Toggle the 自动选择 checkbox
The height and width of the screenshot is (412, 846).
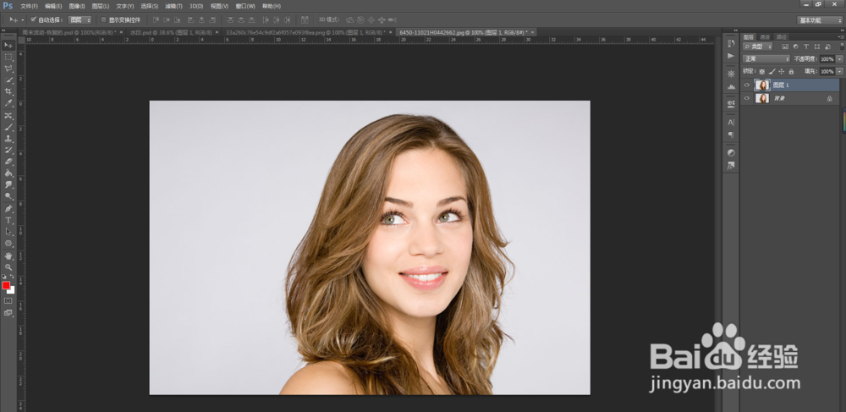click(x=34, y=19)
